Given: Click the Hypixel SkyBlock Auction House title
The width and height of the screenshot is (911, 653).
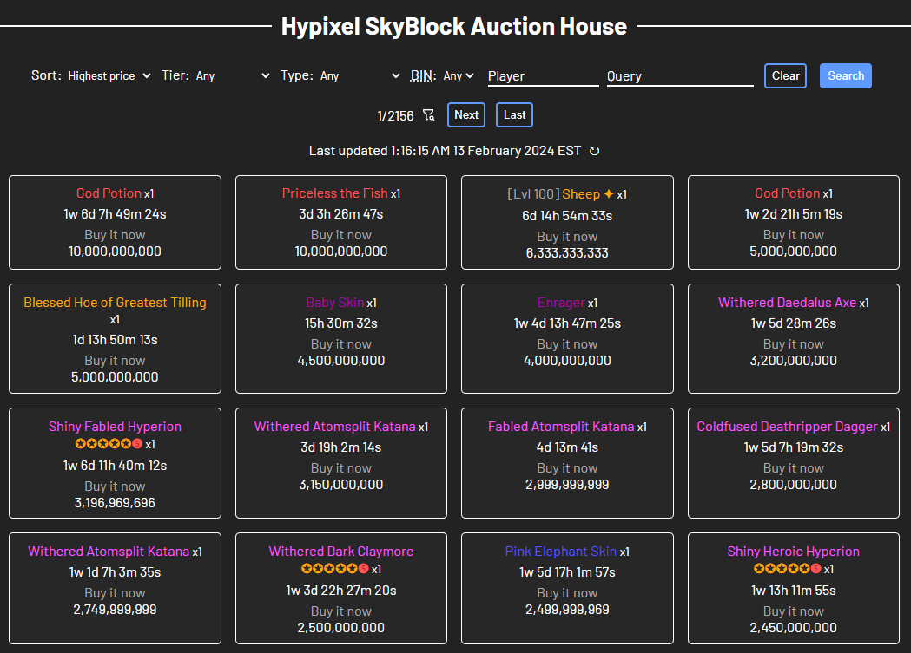Looking at the screenshot, I should click(454, 26).
